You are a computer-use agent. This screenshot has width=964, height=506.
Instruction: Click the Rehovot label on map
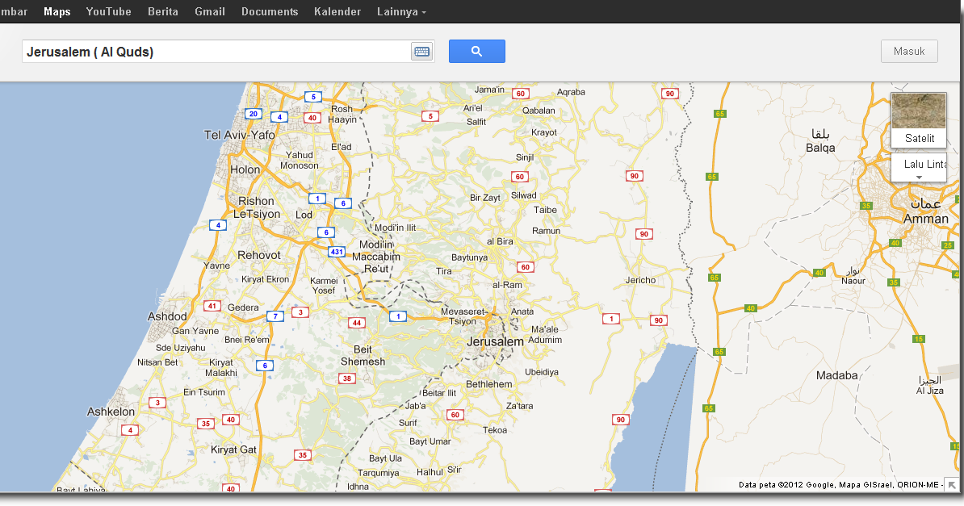(259, 255)
